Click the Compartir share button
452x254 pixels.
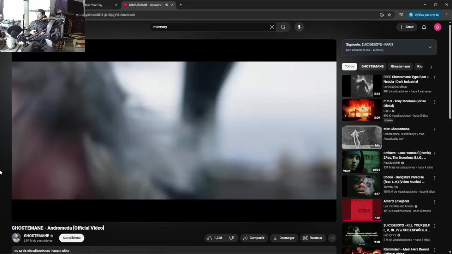tap(254, 238)
